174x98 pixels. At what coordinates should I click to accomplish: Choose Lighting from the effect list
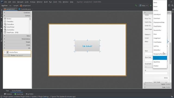click(x=160, y=46)
